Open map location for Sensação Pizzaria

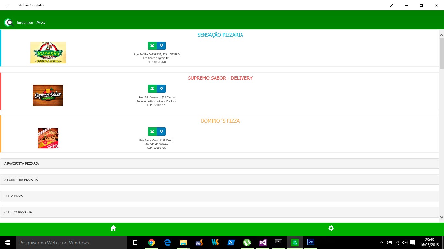tap(161, 46)
